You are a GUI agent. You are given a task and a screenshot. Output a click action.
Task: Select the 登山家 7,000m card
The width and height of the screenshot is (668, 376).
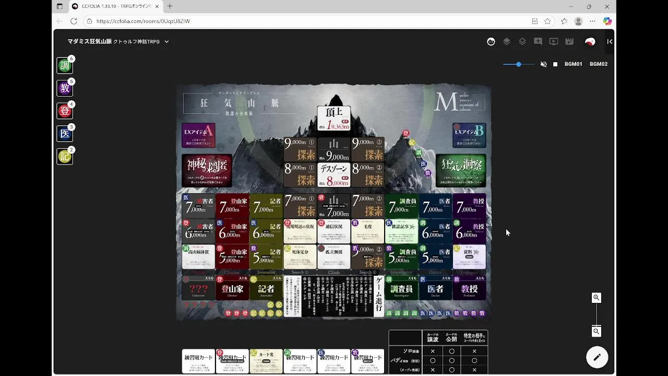(232, 206)
